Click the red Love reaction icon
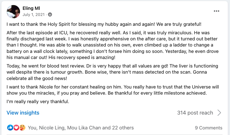The height and width of the screenshot is (135, 230). point(16,128)
